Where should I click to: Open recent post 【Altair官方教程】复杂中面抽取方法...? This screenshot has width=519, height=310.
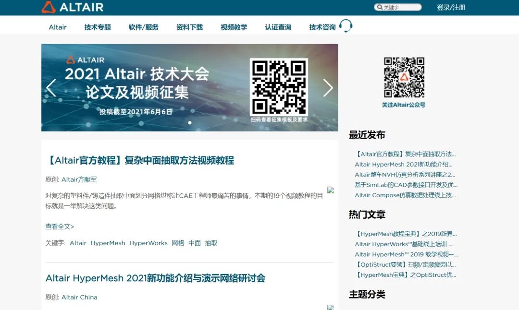tap(405, 154)
